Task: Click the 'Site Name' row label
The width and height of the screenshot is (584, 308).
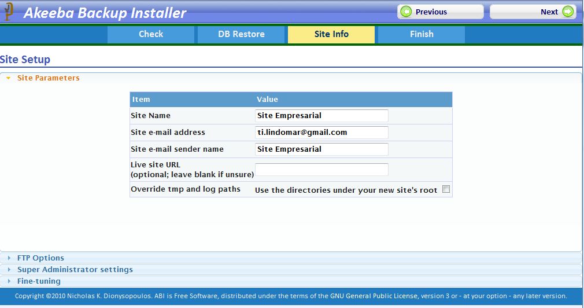Action: pos(150,116)
